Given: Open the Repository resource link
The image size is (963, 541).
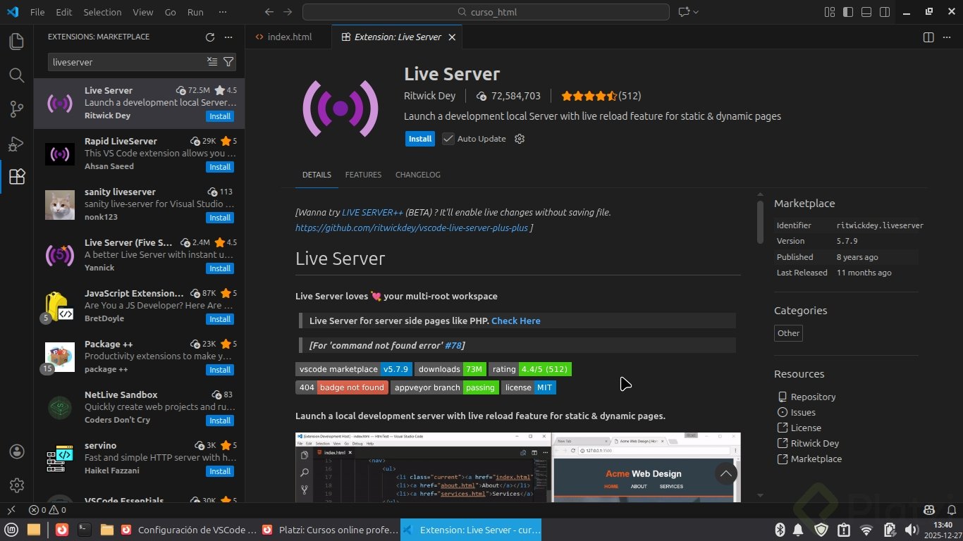Looking at the screenshot, I should 813,397.
